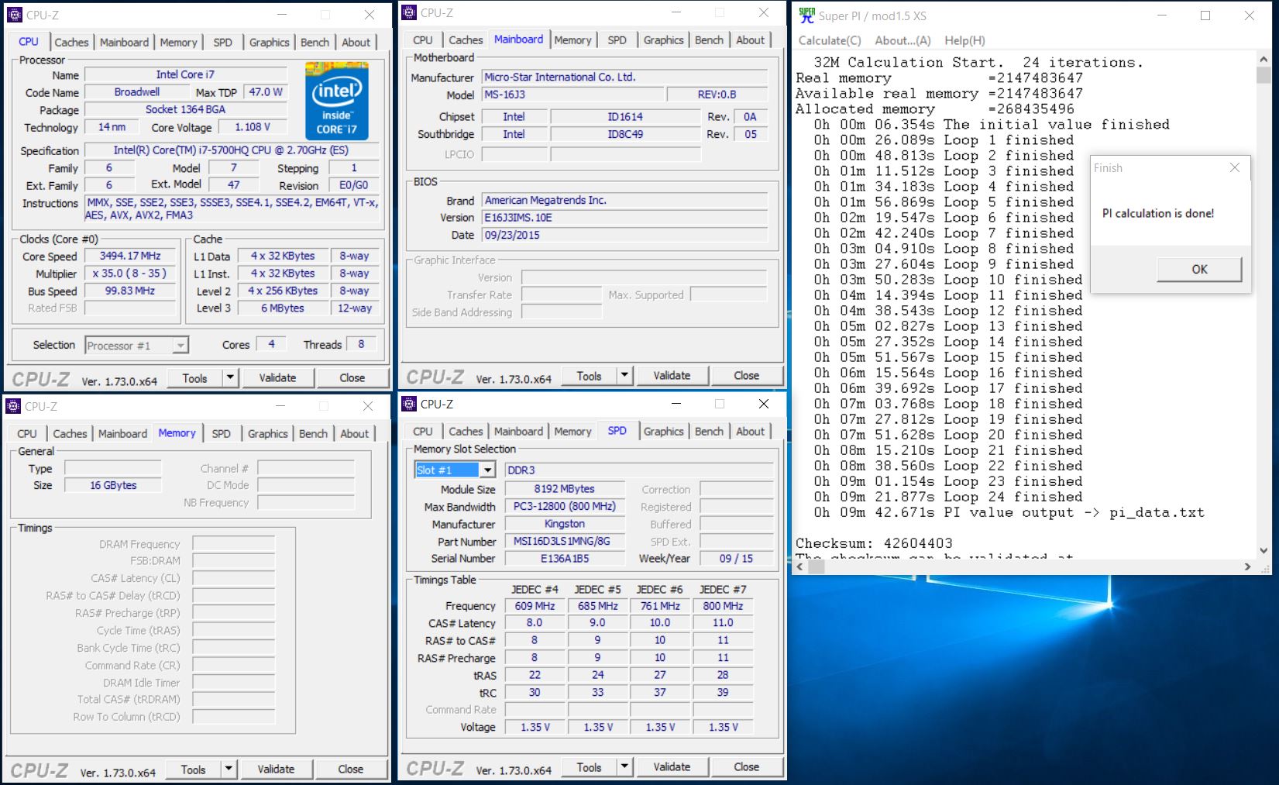Click the Specification field i7-5700HQ
Image resolution: width=1279 pixels, height=785 pixels.
(x=232, y=150)
